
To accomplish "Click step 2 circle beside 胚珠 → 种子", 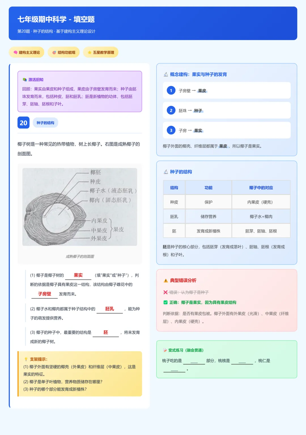I will pyautogui.click(x=171, y=110).
